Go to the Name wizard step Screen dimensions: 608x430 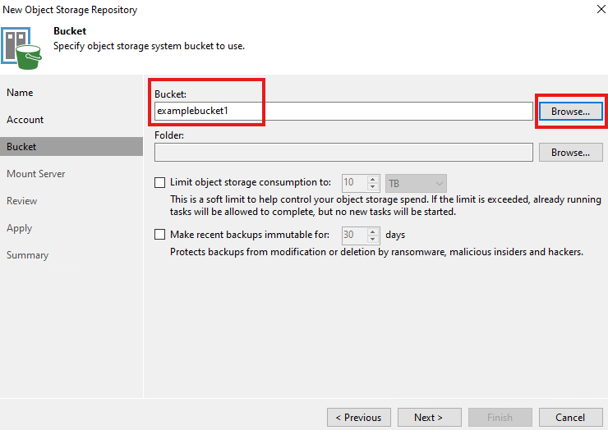(20, 93)
